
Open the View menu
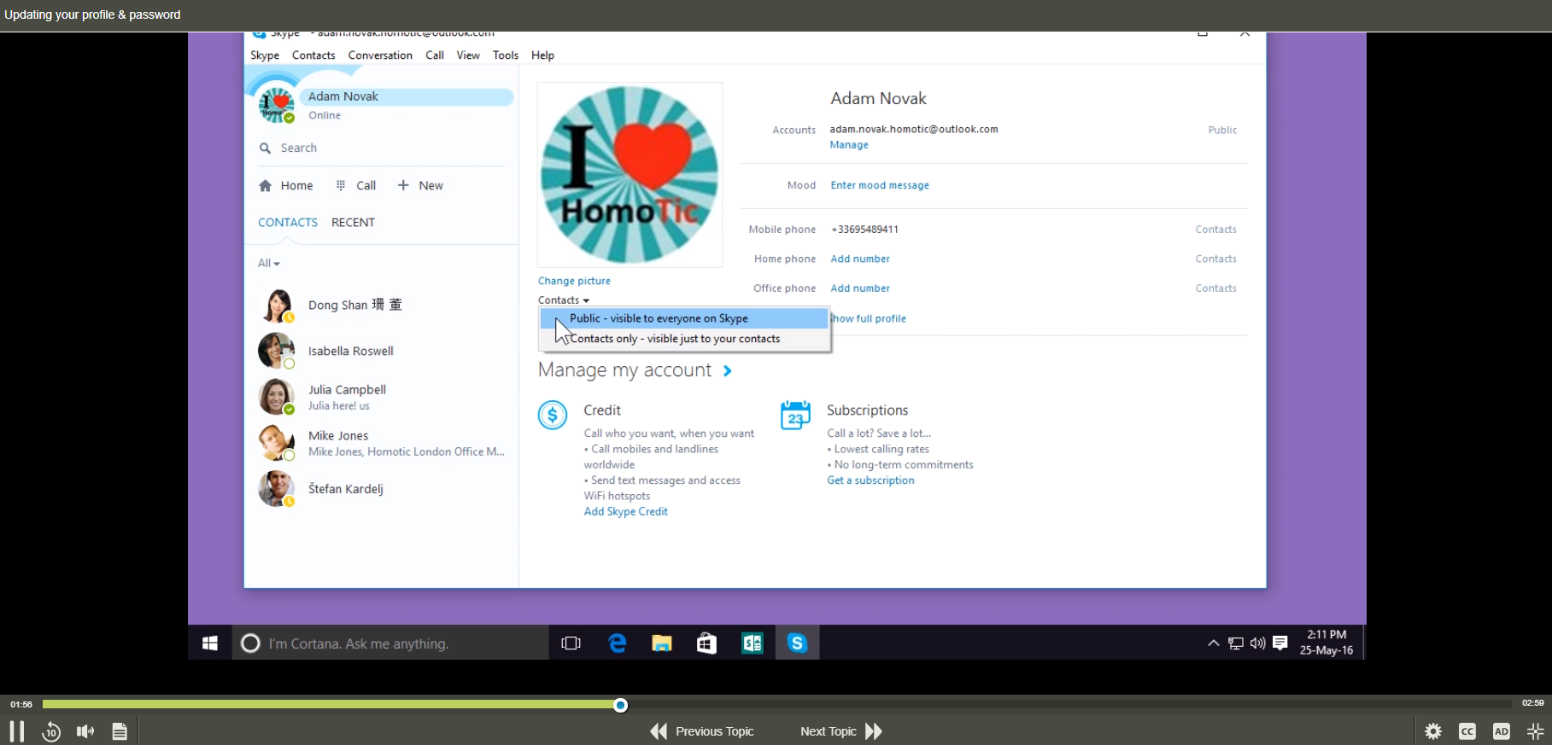[x=468, y=55]
